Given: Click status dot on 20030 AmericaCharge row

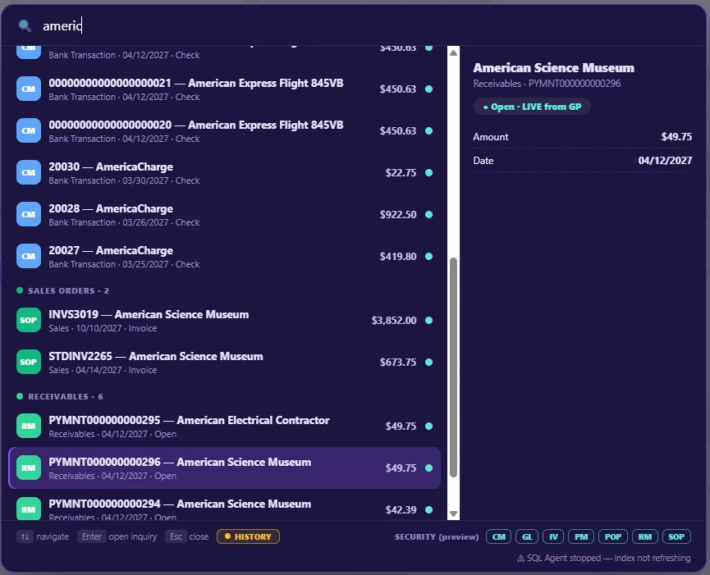Looking at the screenshot, I should [428, 173].
